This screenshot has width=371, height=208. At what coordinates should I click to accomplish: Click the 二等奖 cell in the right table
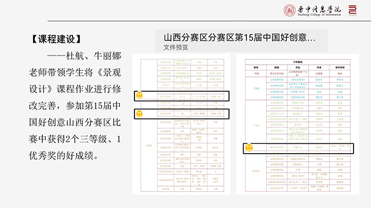tap(256, 88)
